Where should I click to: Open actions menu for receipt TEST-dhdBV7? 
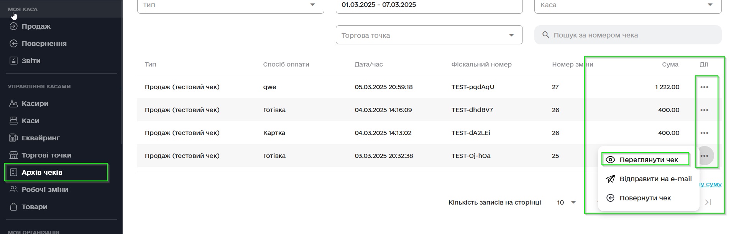pos(704,110)
